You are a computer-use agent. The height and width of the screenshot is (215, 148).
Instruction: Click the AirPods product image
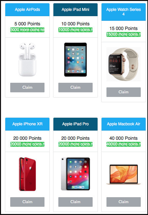pos(27,59)
